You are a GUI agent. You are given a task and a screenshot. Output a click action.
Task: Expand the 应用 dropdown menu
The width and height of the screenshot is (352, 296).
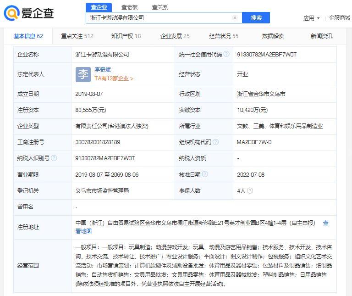(x=311, y=18)
